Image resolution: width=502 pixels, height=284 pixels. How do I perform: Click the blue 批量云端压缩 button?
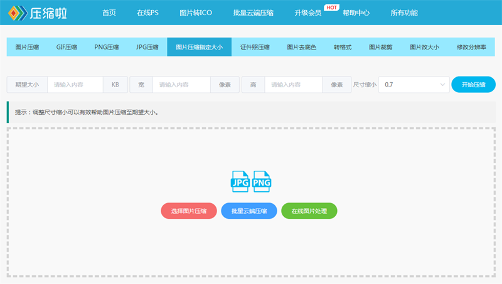pos(249,211)
